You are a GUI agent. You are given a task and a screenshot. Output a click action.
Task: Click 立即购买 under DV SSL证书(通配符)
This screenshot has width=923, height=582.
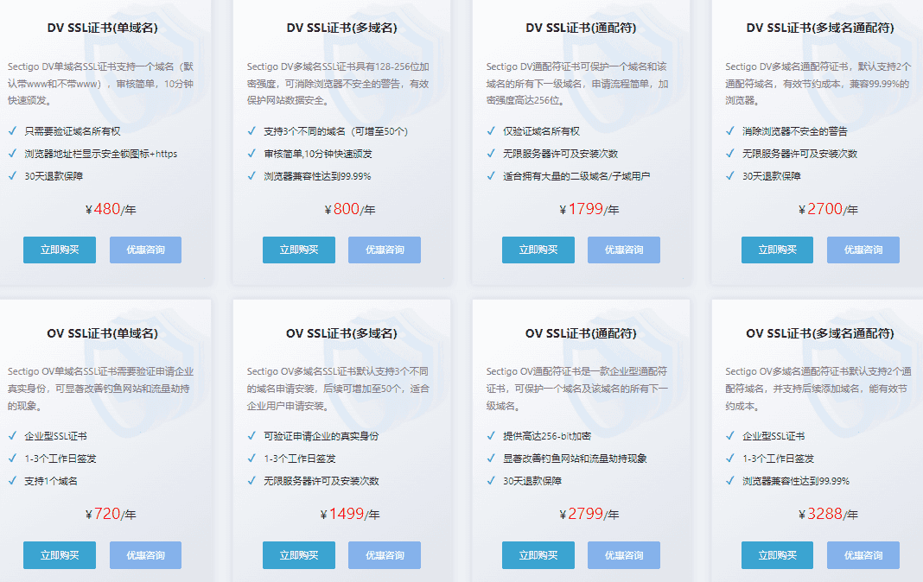point(538,250)
